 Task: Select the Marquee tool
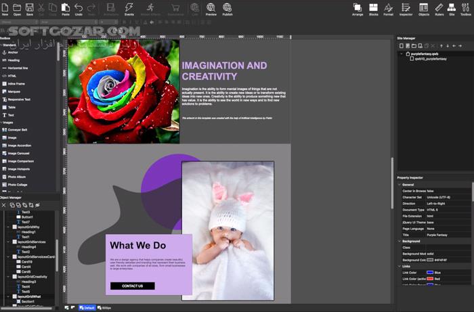click(12, 92)
